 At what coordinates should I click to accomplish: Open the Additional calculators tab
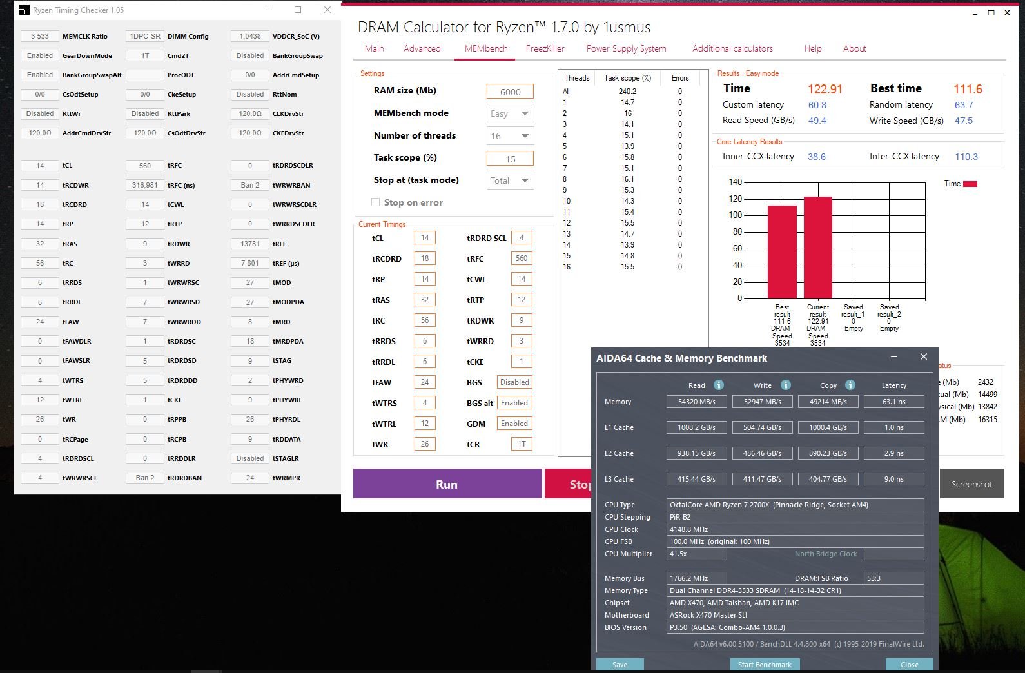(732, 48)
